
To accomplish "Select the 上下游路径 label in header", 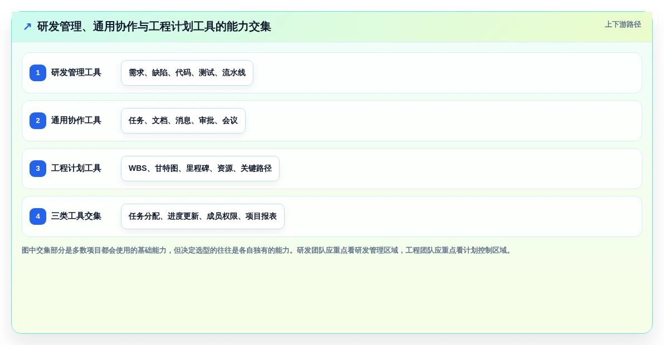I will 623,24.
